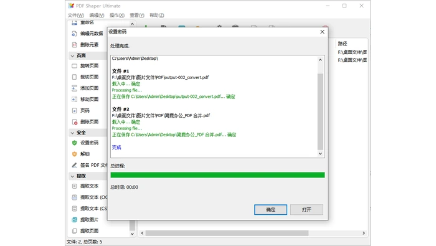The image size is (436, 246).
Task: Click the Extract Pages (提取页面) icon
Action: coord(74,231)
